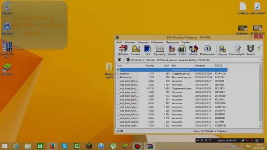Select the folder icon on the desktop
267x150 pixels.
109,70
